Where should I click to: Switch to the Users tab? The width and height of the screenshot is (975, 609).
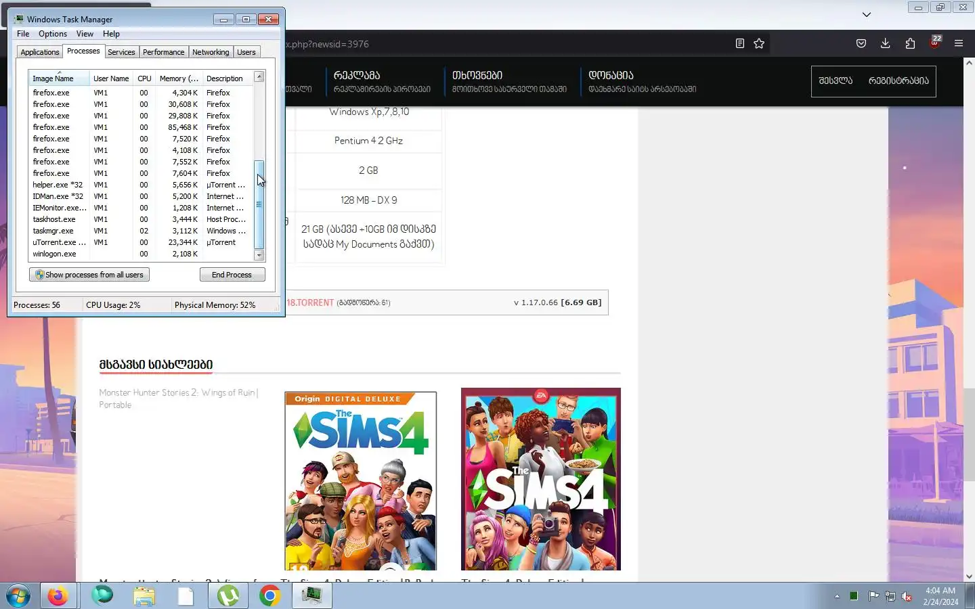click(246, 52)
